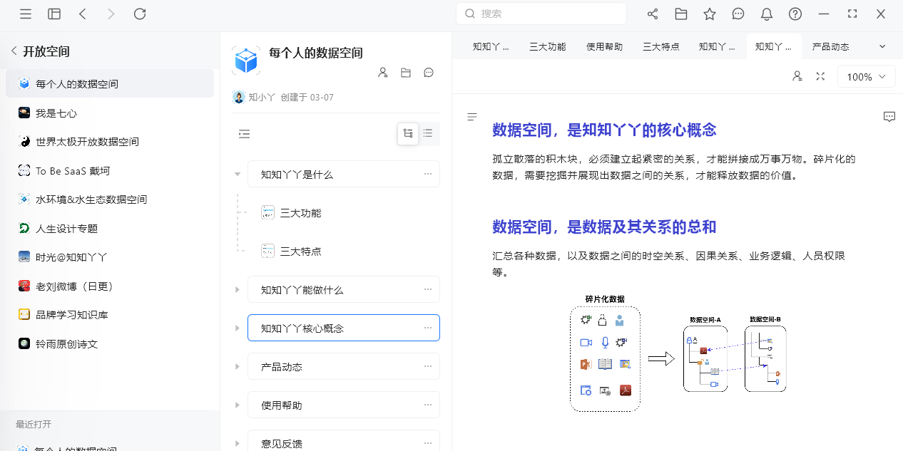
Task: Click the share icon in top toolbar
Action: tap(653, 14)
